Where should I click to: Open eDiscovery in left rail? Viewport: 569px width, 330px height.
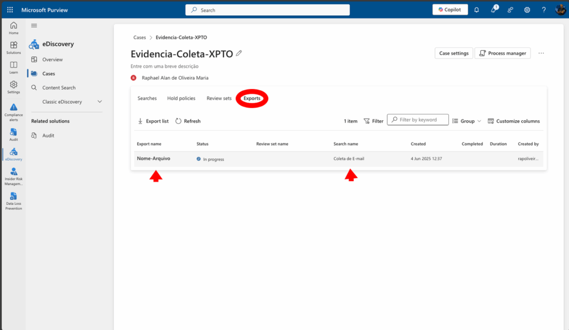coord(13,154)
